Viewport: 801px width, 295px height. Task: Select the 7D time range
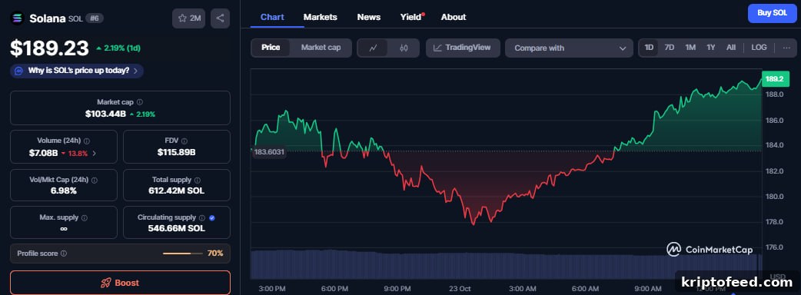pyautogui.click(x=670, y=48)
